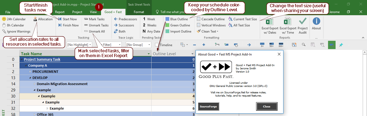Screen dimensions: 367x116
Task: Expand the PROCUREMENT task group
Action: coord(30,72)
